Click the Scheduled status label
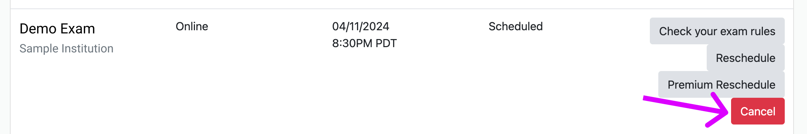The image size is (807, 134). 516,26
